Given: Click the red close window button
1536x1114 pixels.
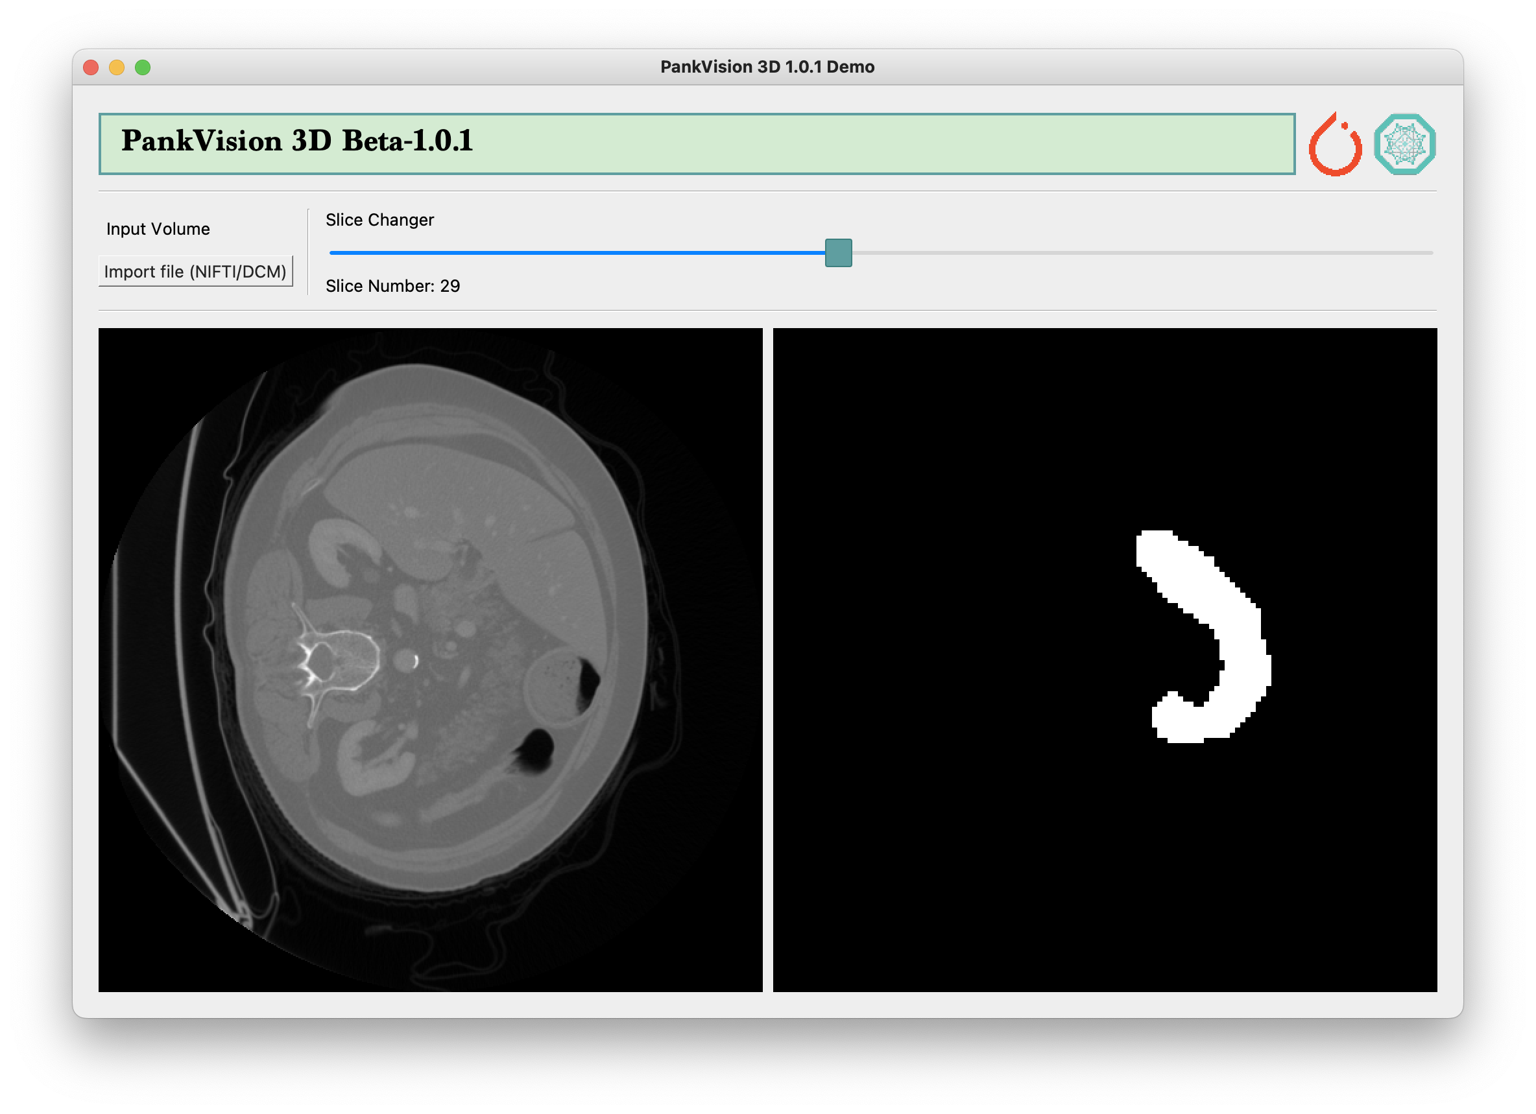Looking at the screenshot, I should click(x=91, y=67).
